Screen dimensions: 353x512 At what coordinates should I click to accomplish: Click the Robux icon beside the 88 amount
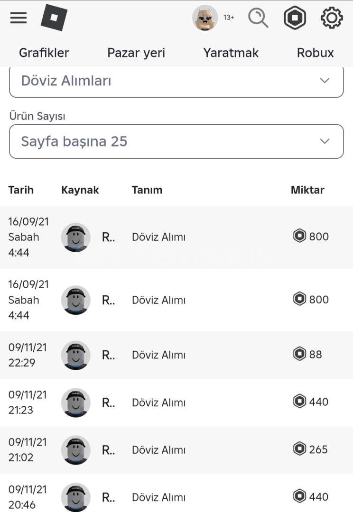(x=299, y=354)
